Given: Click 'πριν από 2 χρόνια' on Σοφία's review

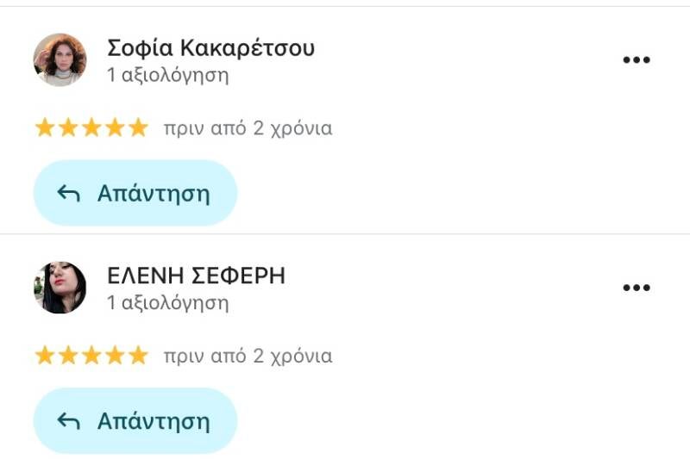Looking at the screenshot, I should pos(248,128).
